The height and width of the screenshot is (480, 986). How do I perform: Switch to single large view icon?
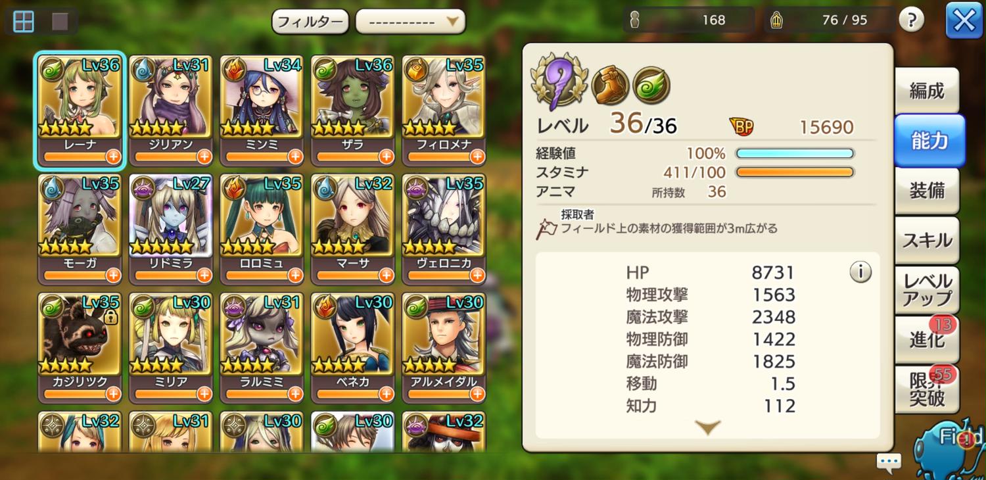pyautogui.click(x=60, y=22)
